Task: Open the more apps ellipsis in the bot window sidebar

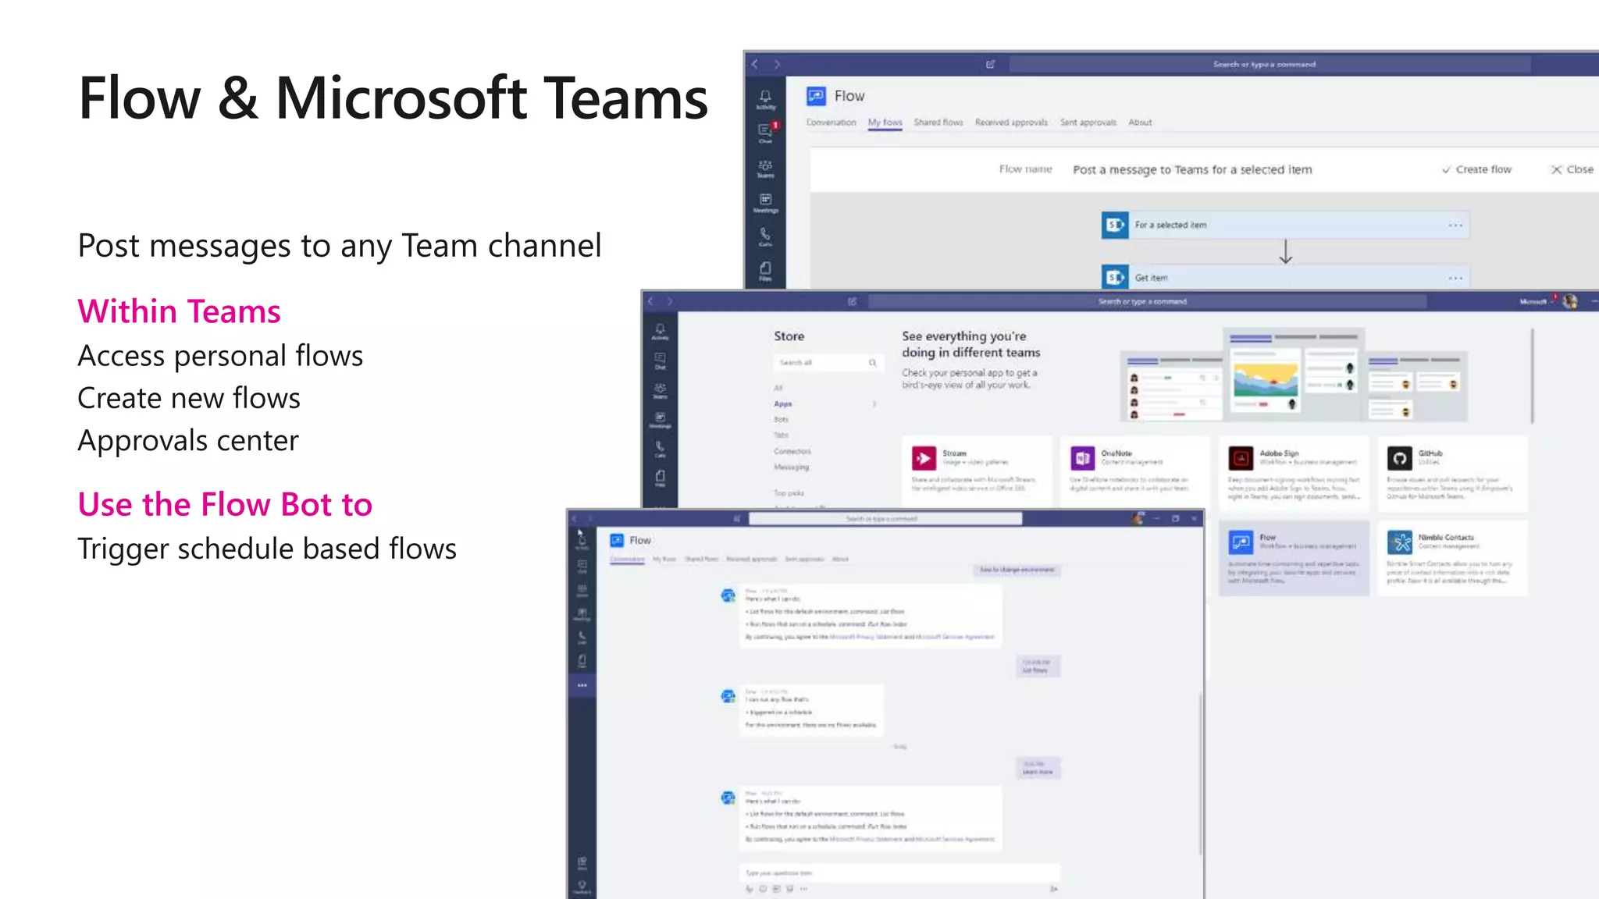Action: click(x=582, y=685)
